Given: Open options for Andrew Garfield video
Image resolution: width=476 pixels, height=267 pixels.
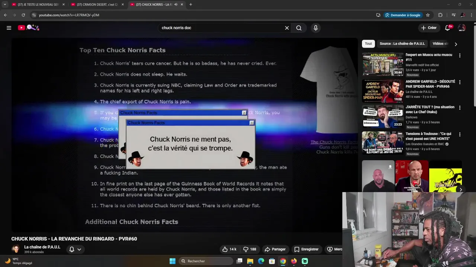Looking at the screenshot, I should pos(460,82).
